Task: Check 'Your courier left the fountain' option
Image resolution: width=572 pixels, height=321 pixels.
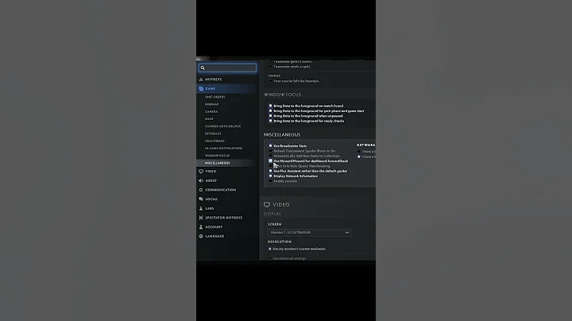Action: [x=270, y=81]
